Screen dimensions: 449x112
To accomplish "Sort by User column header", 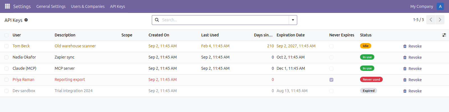I will tap(17, 35).
